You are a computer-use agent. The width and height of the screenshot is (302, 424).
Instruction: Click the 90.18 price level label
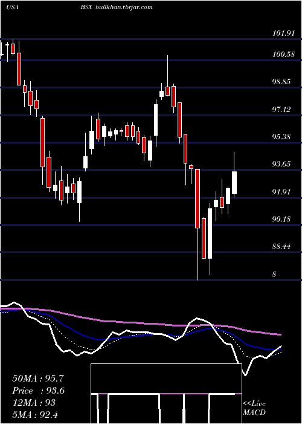pyautogui.click(x=281, y=219)
